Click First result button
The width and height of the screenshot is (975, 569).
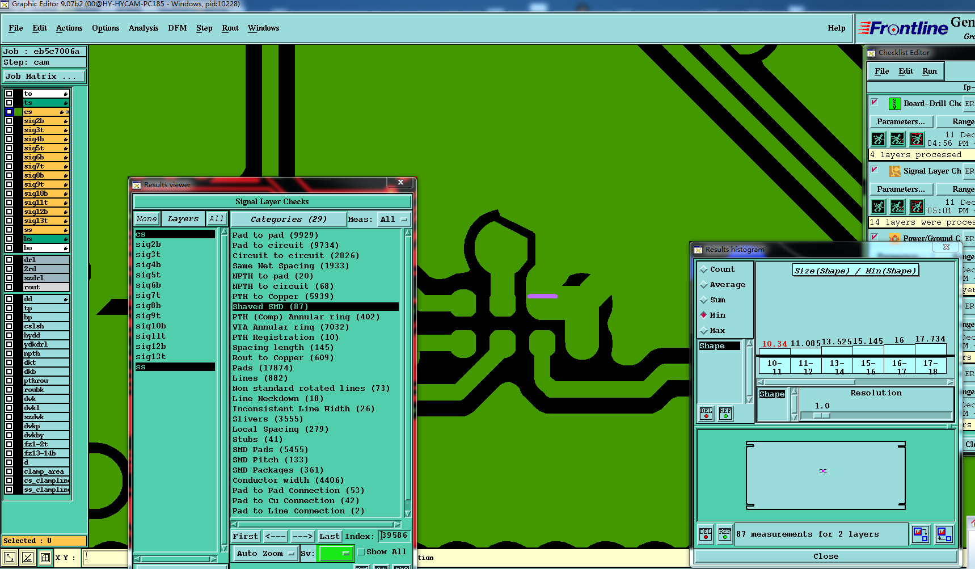(x=246, y=536)
